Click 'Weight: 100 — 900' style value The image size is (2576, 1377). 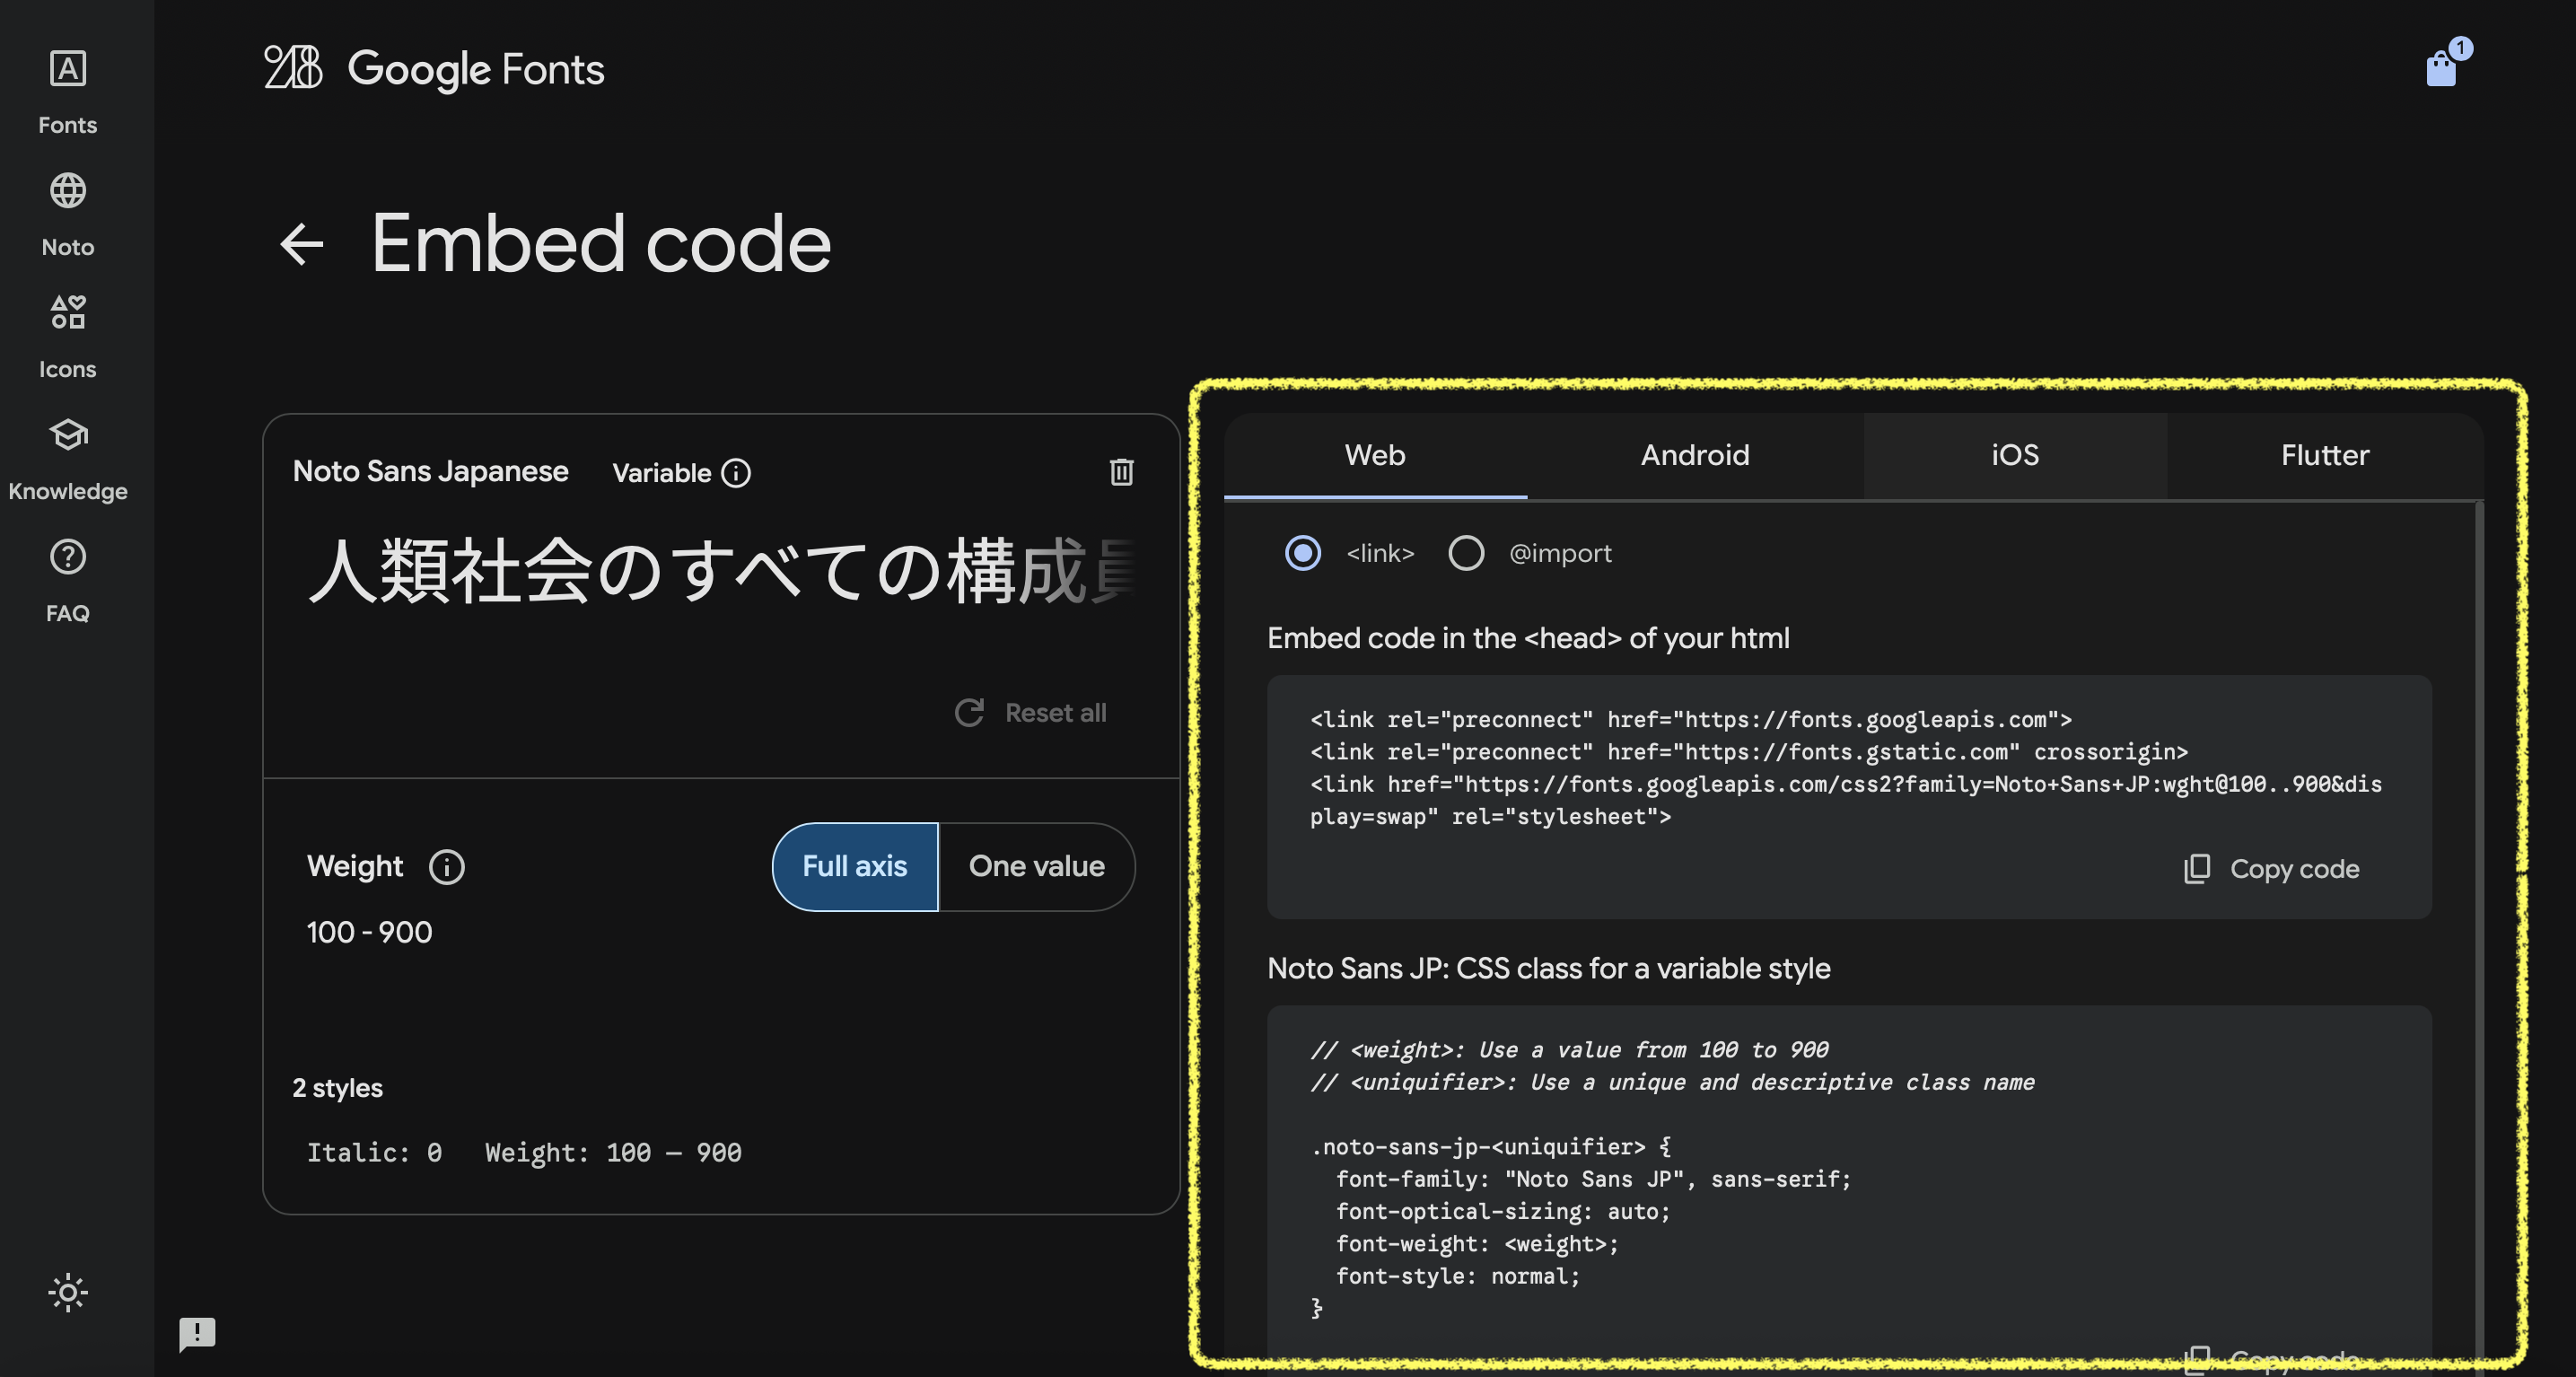pos(613,1152)
